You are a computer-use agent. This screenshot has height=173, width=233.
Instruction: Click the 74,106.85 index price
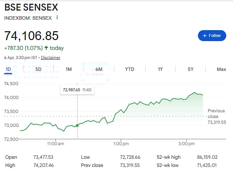click(31, 36)
